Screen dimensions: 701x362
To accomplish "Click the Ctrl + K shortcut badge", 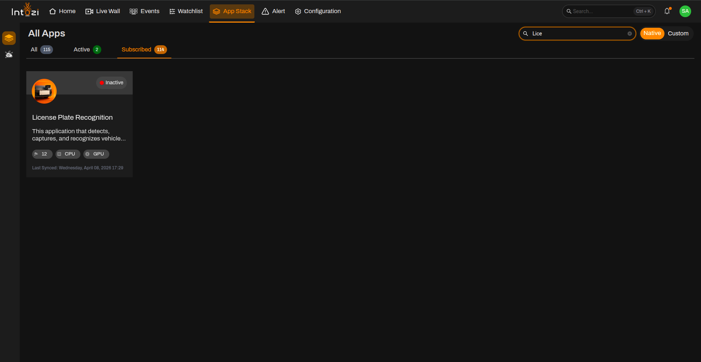I will tap(643, 11).
